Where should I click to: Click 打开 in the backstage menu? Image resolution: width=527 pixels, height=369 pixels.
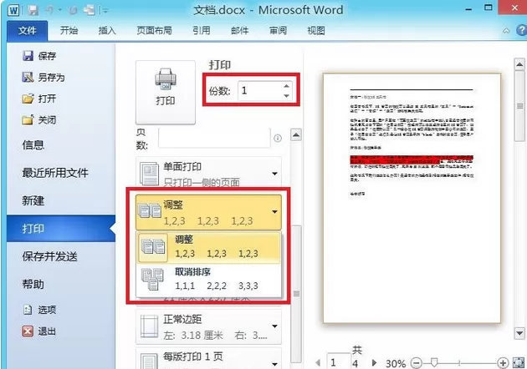[x=39, y=99]
